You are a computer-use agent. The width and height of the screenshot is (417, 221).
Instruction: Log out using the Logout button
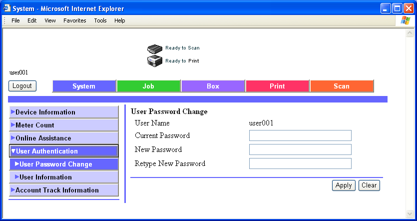coord(22,86)
